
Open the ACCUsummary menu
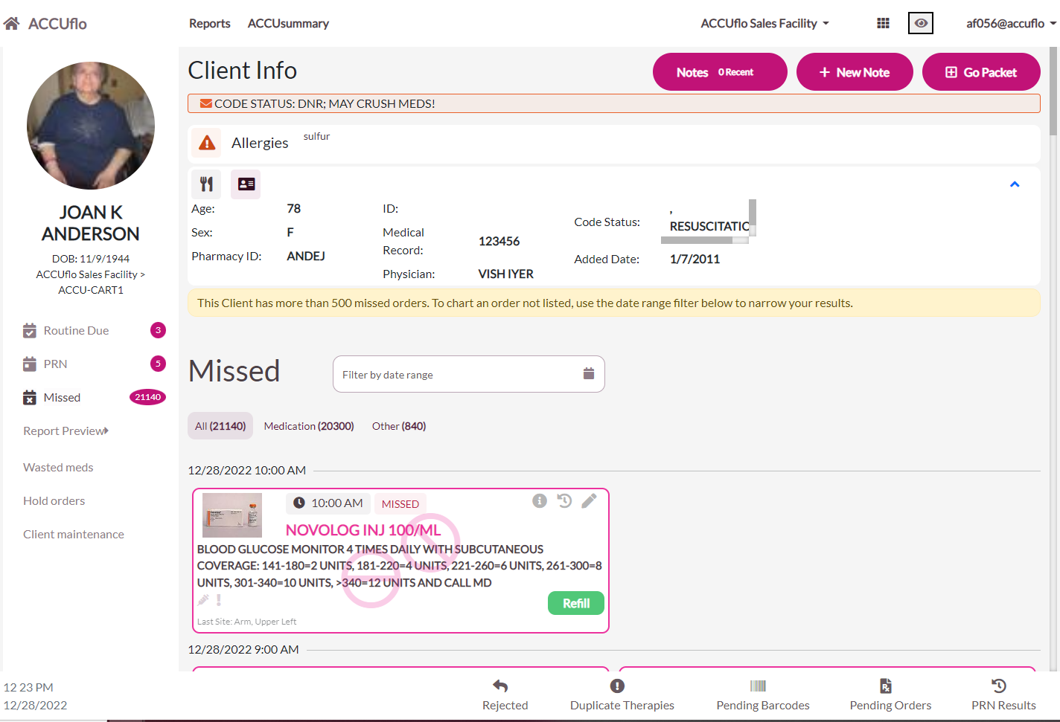point(288,23)
